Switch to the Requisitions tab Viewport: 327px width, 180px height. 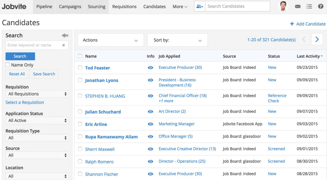click(124, 7)
